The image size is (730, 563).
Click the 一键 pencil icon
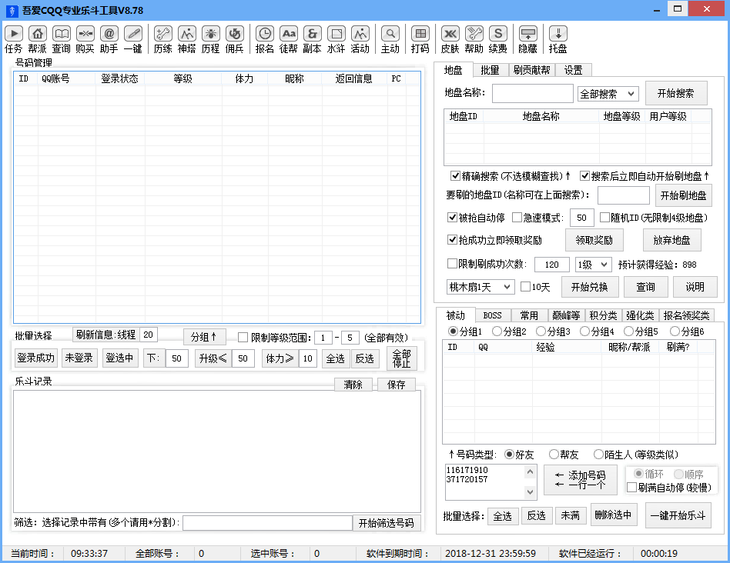133,39
